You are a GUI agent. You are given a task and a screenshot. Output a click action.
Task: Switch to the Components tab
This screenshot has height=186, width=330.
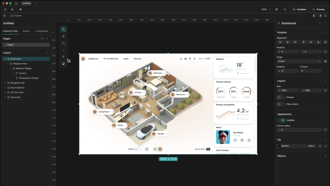(x=42, y=31)
